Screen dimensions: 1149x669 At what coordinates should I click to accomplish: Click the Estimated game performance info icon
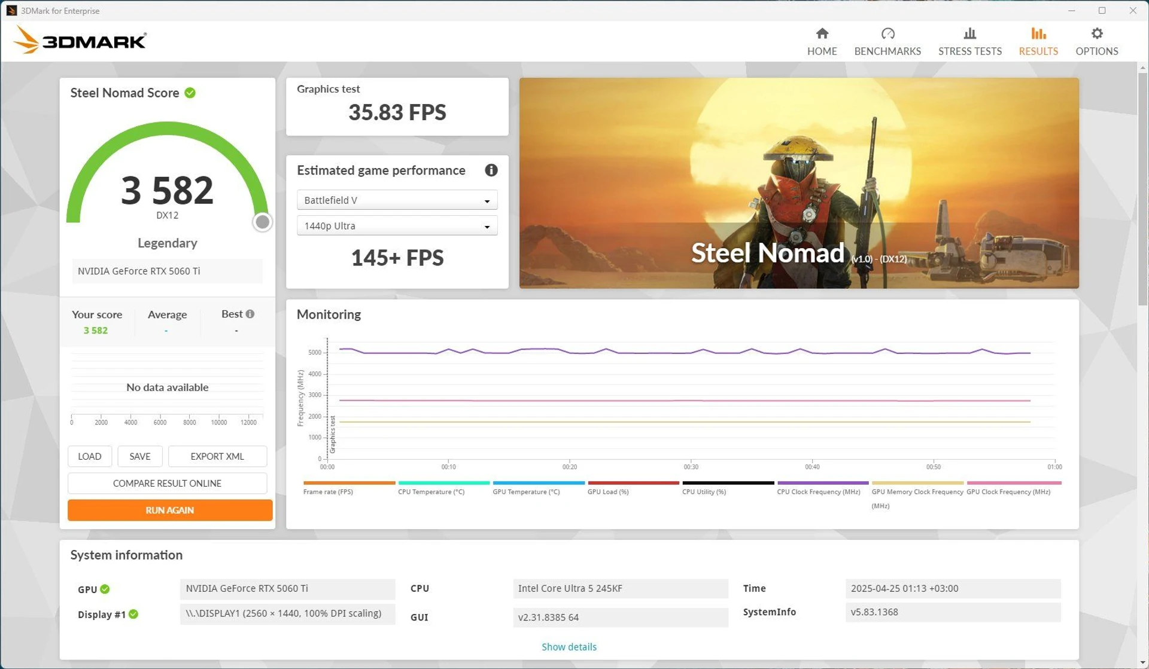(x=491, y=170)
